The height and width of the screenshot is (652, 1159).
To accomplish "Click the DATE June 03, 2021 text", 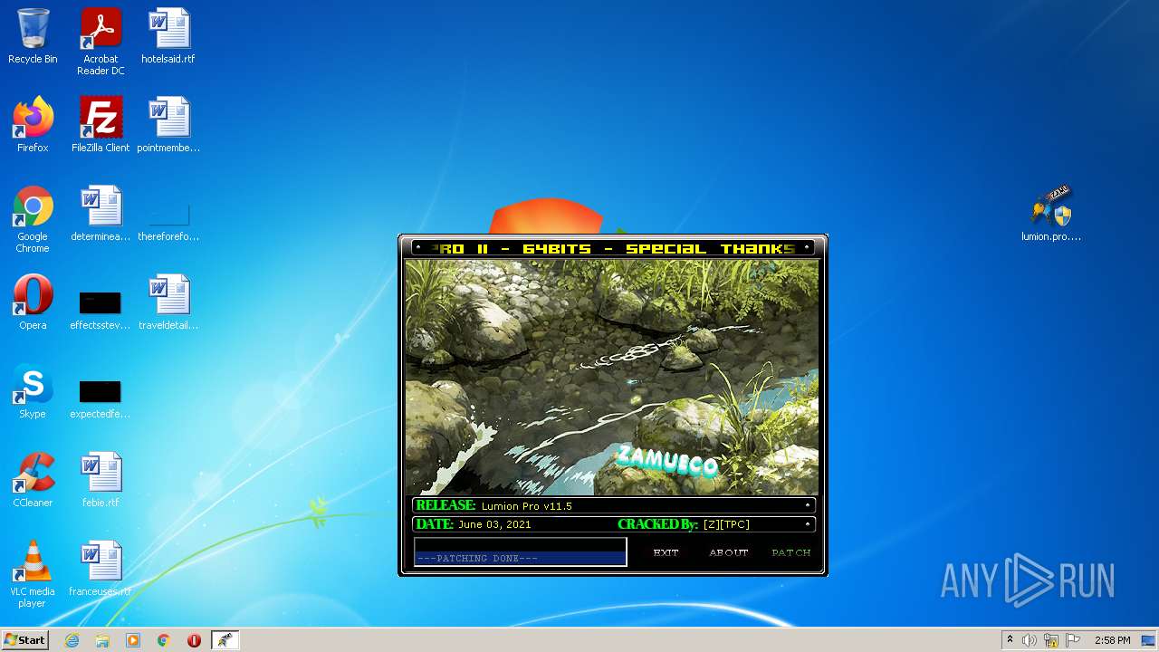I will point(474,524).
